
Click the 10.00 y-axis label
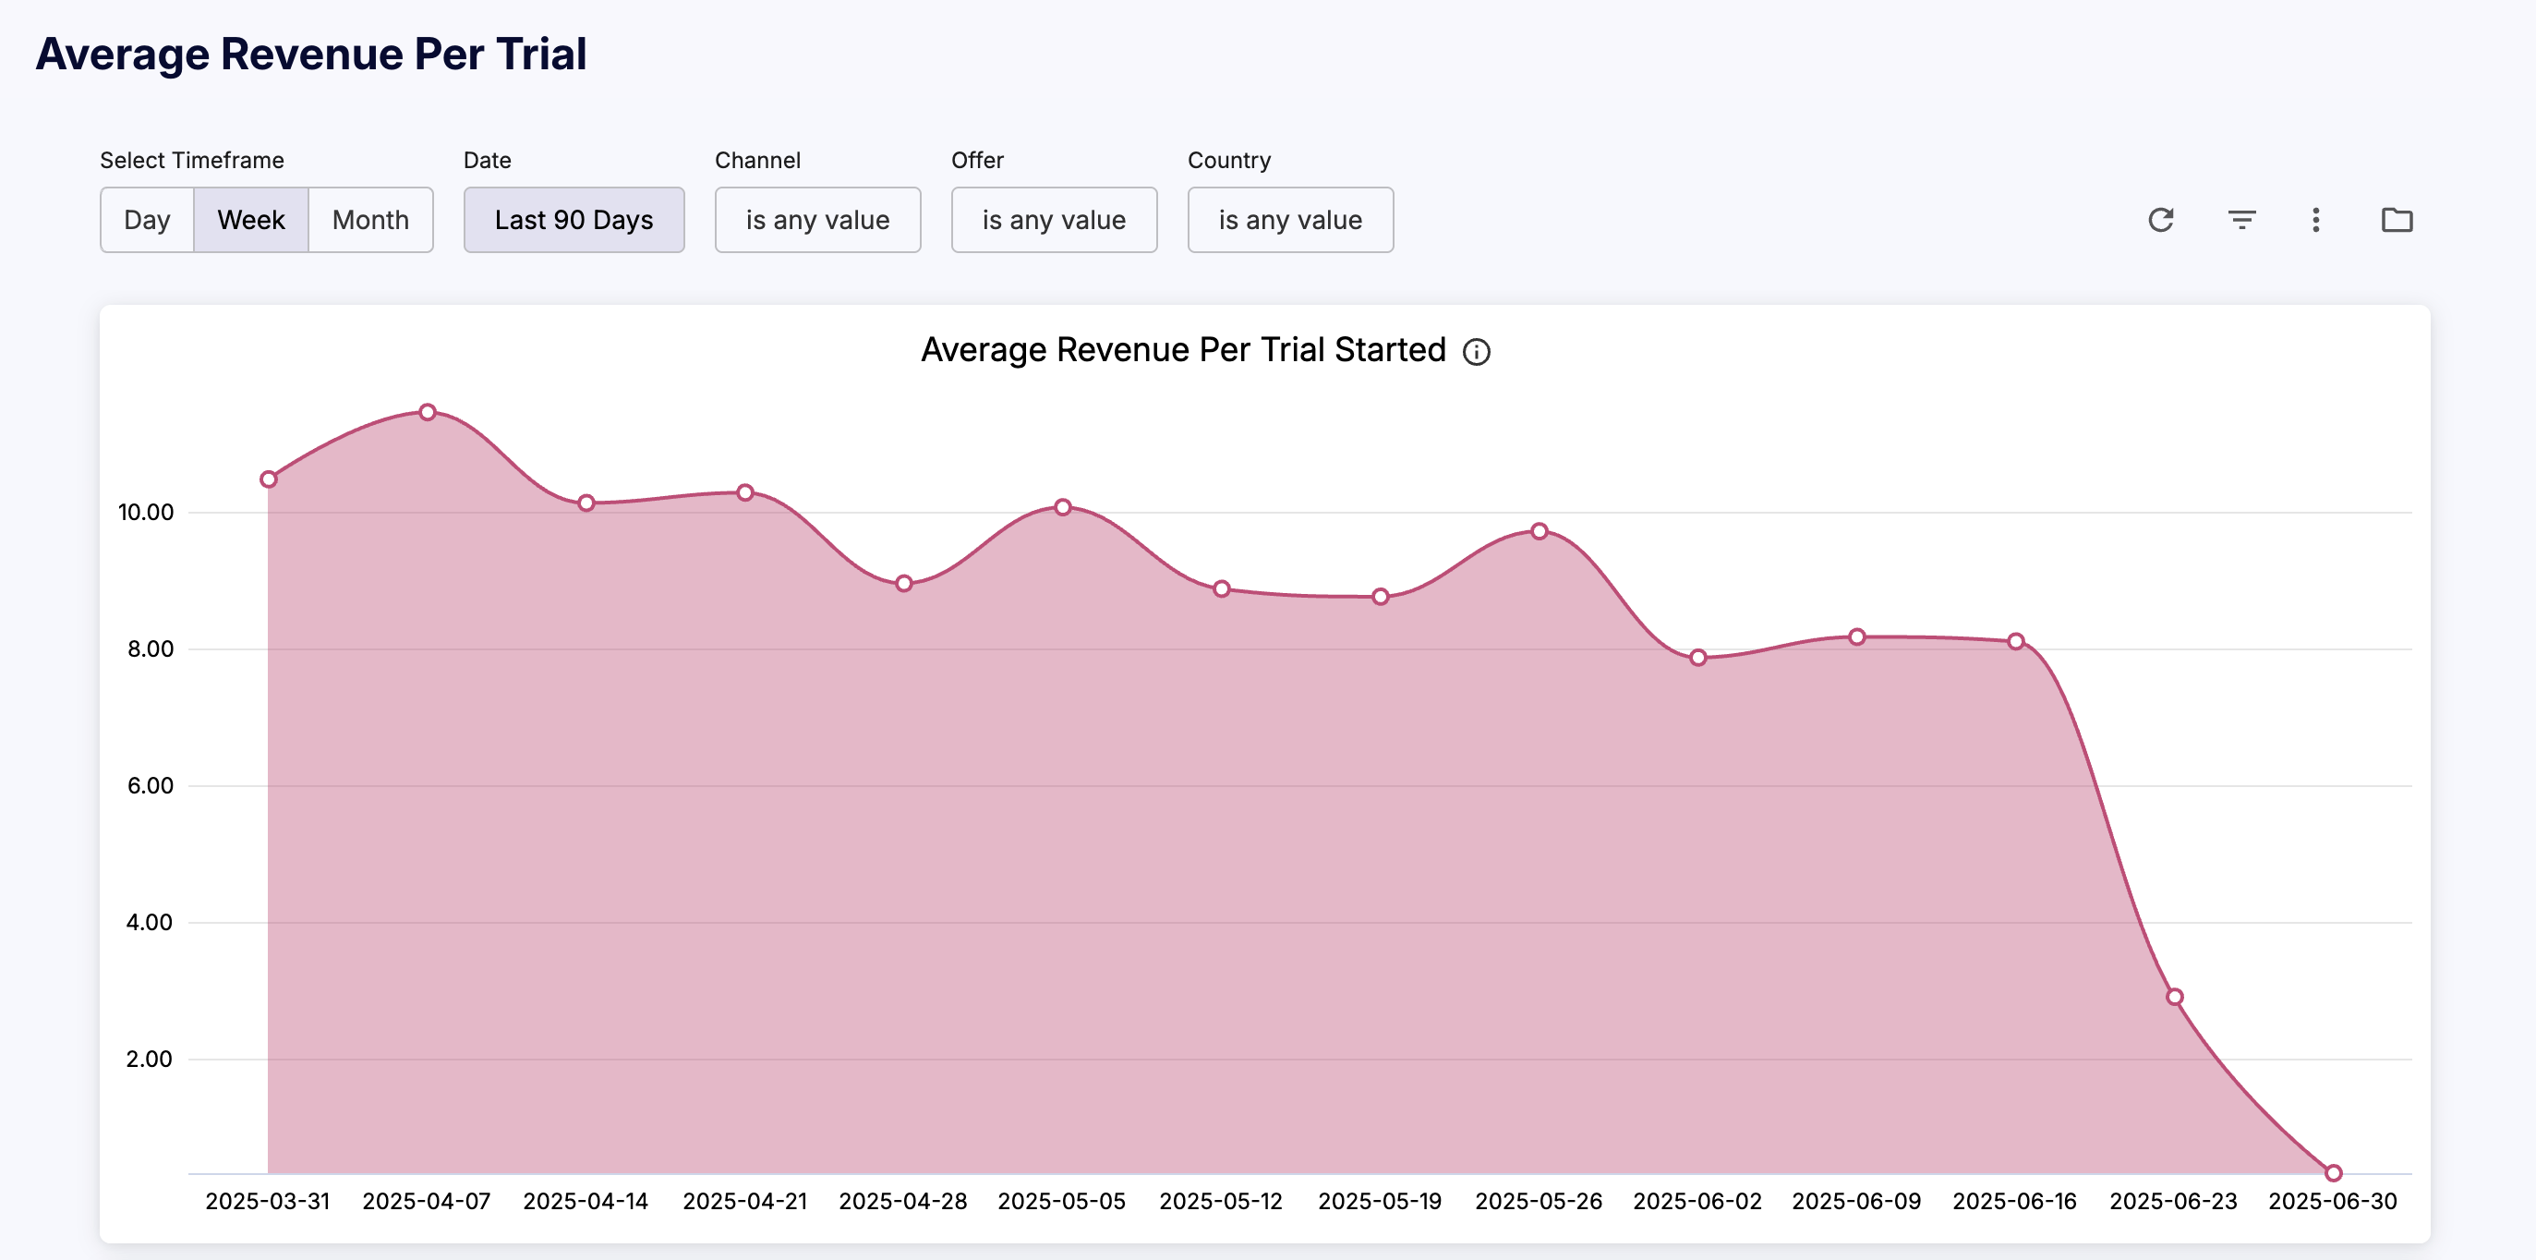146,512
